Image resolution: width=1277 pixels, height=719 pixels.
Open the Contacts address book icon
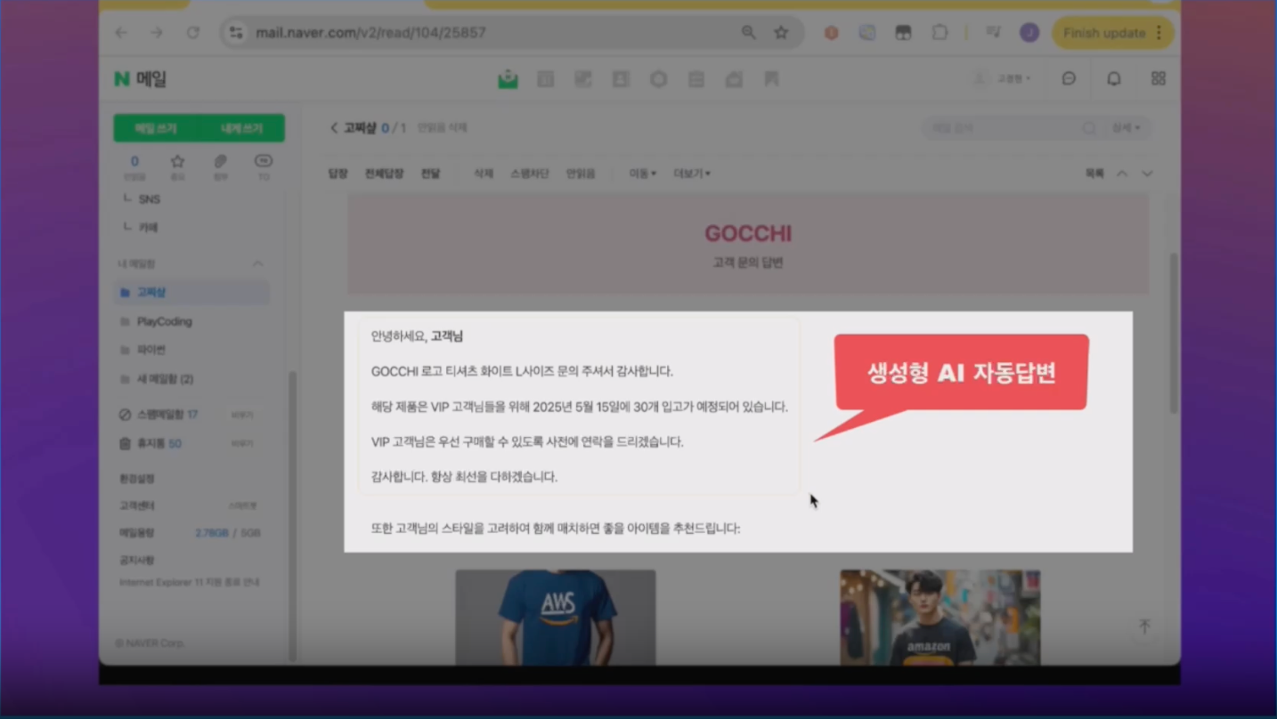[621, 79]
